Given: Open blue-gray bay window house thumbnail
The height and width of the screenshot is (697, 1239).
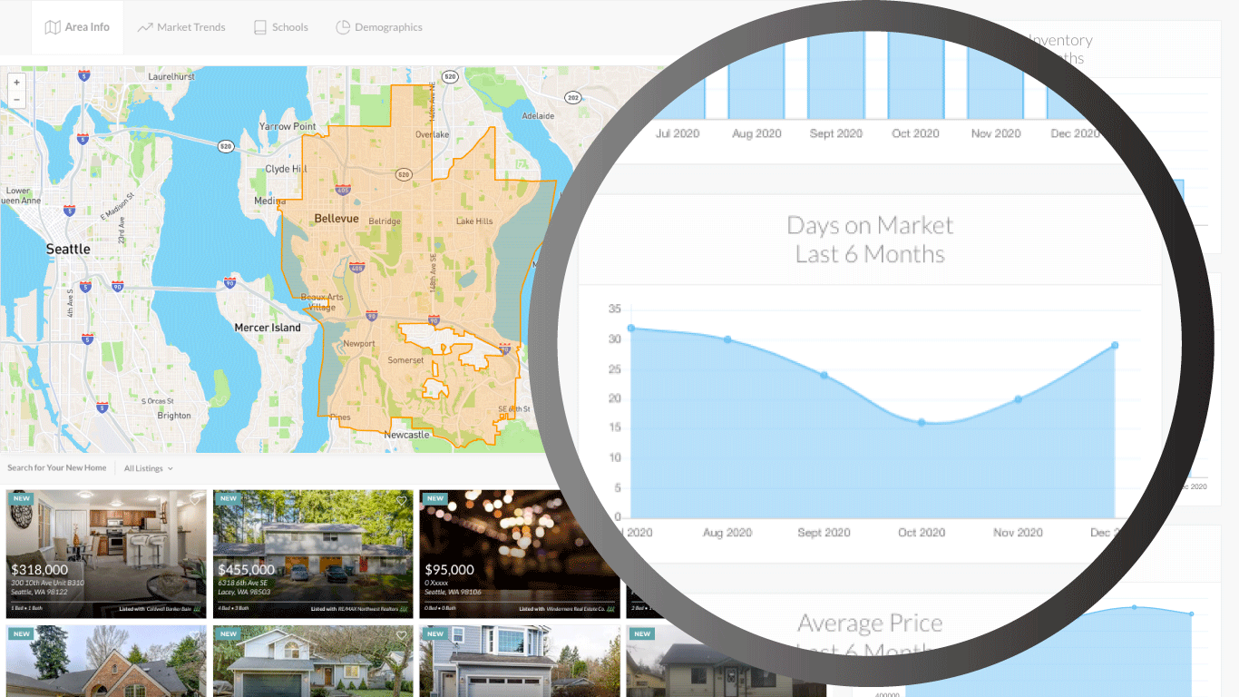Looking at the screenshot, I should pos(520,661).
